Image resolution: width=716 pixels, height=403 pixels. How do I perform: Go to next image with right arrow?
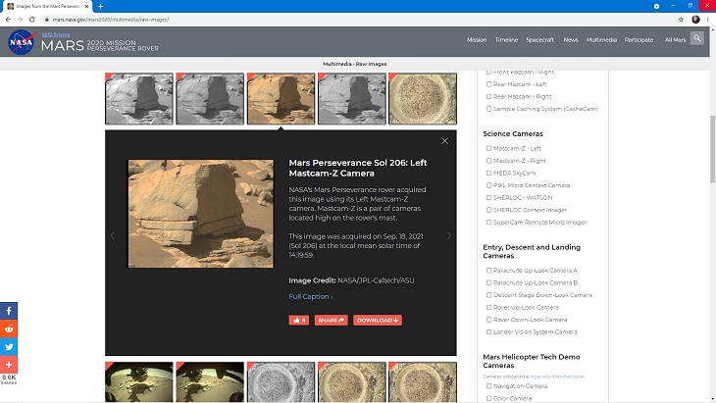[449, 235]
